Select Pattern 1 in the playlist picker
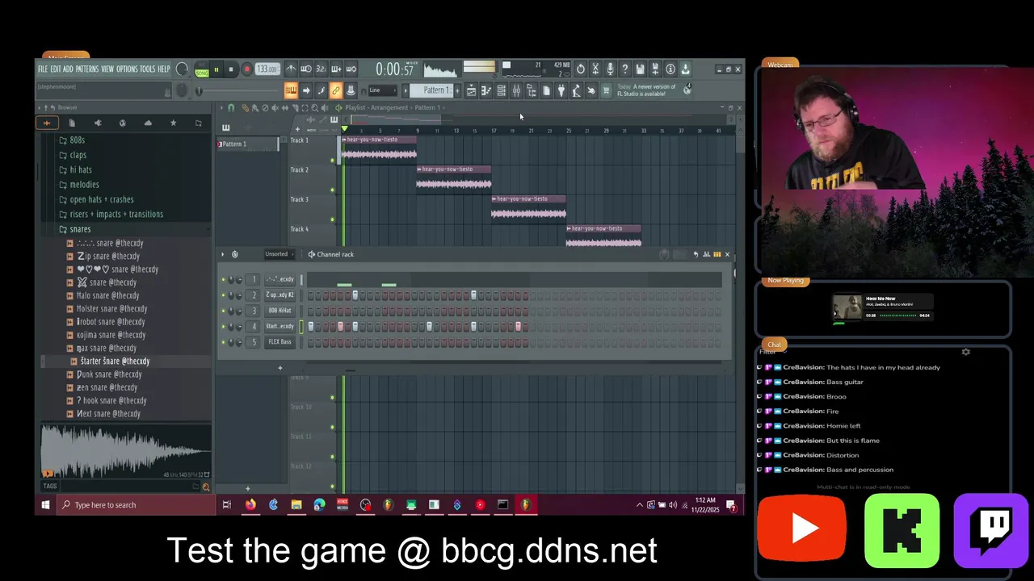The height and width of the screenshot is (581, 1034). [247, 144]
